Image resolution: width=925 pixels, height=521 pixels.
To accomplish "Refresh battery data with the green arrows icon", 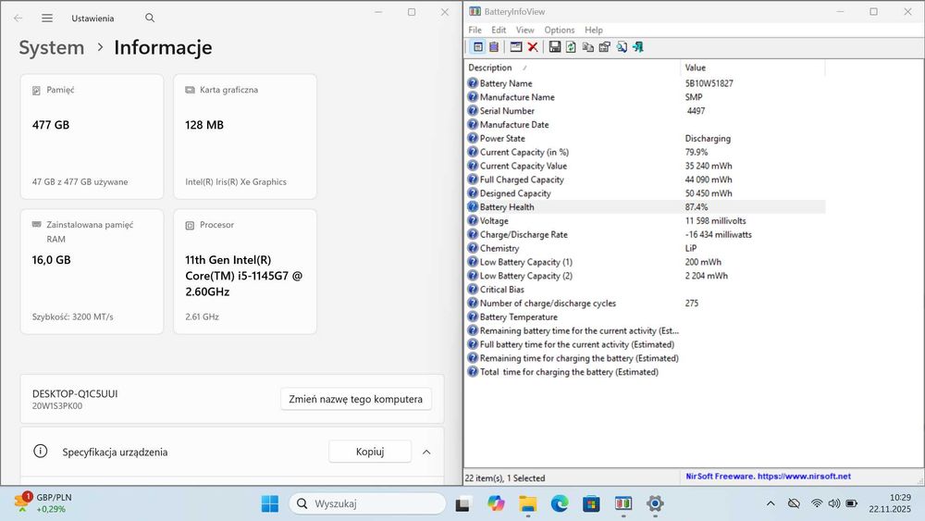I will [x=571, y=47].
